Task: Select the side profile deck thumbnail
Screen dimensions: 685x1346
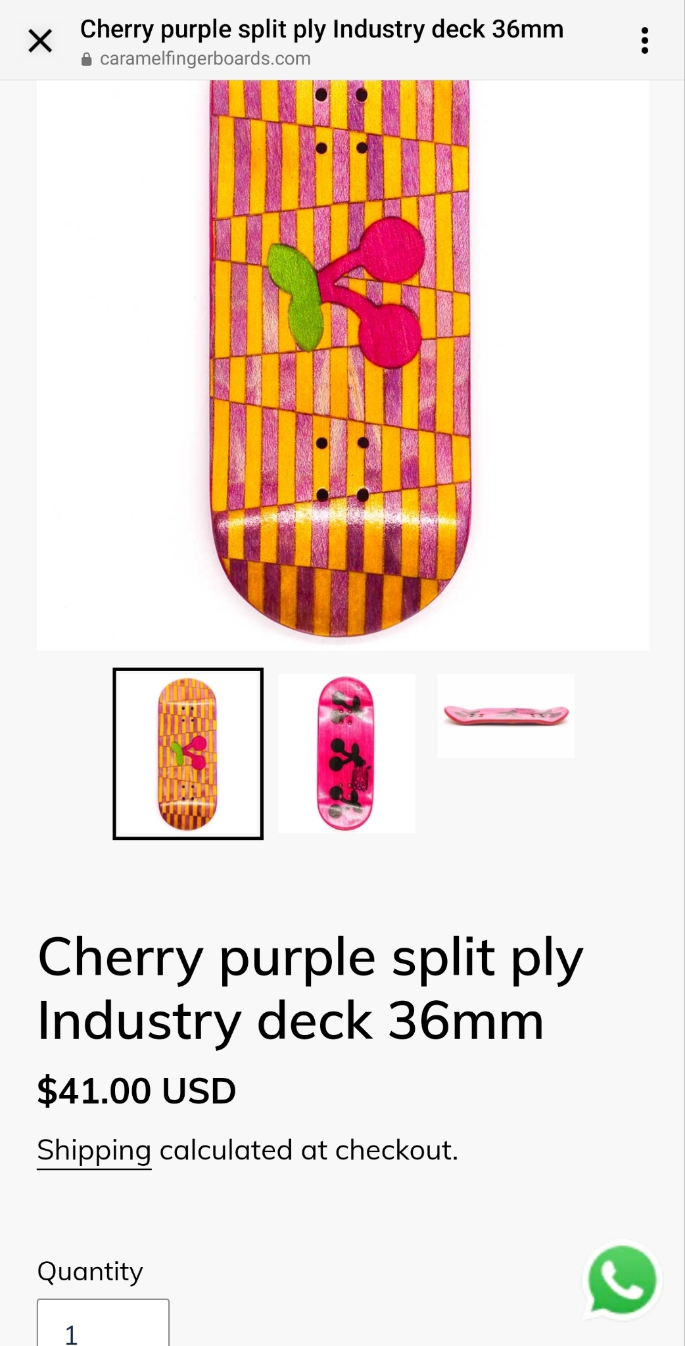Action: [x=506, y=716]
